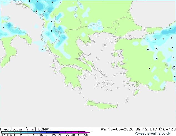Image resolution: width=176 pixels, height=136 pixels.
Task: Pick the 40–45 mm magenta legend swatch
Action: tap(75, 132)
